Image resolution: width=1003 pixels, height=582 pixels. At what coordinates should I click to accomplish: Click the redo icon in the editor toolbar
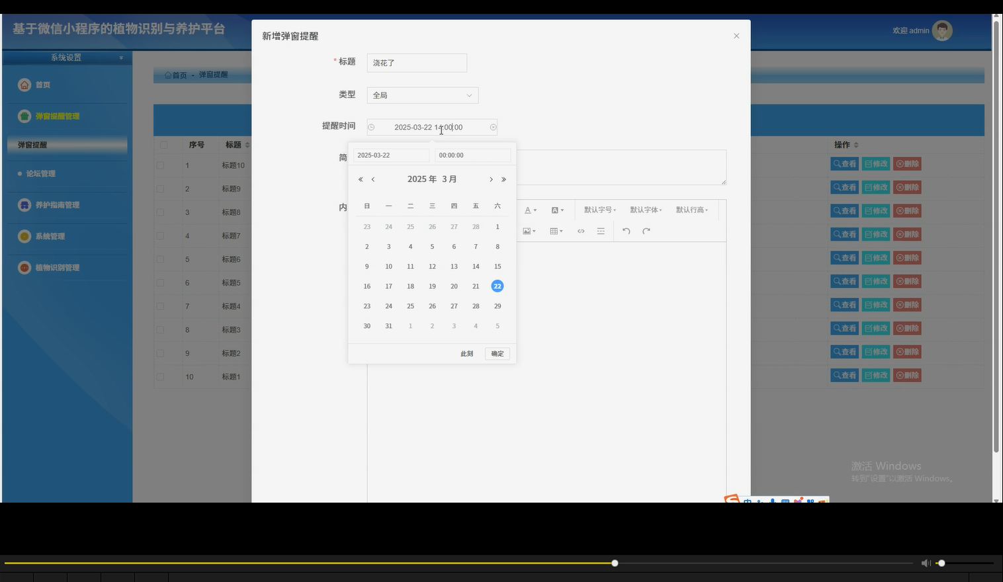(x=646, y=231)
